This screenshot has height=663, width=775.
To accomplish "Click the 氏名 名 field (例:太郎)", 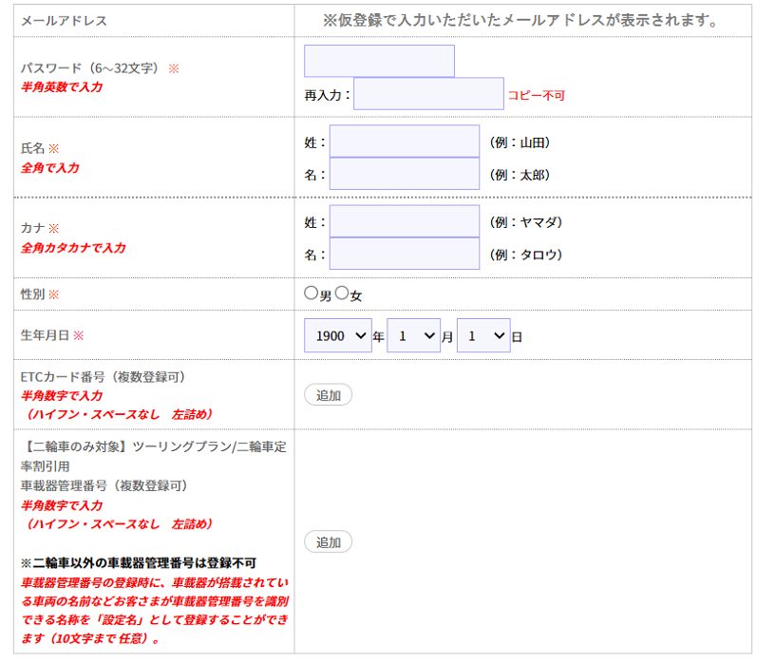I will pos(405,174).
